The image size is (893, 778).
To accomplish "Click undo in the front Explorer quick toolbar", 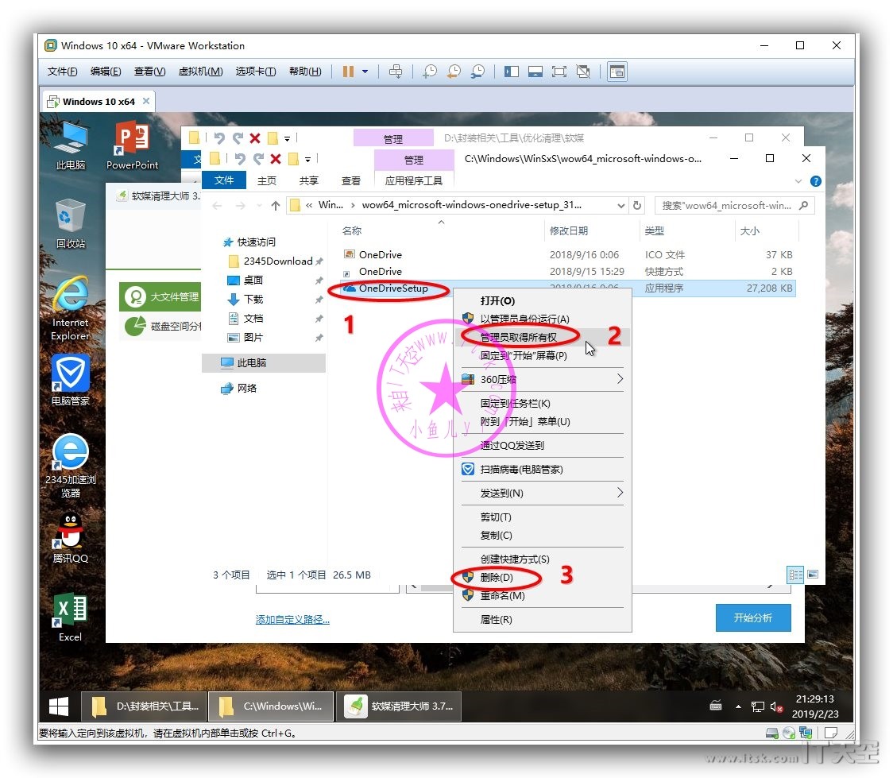I will click(240, 159).
